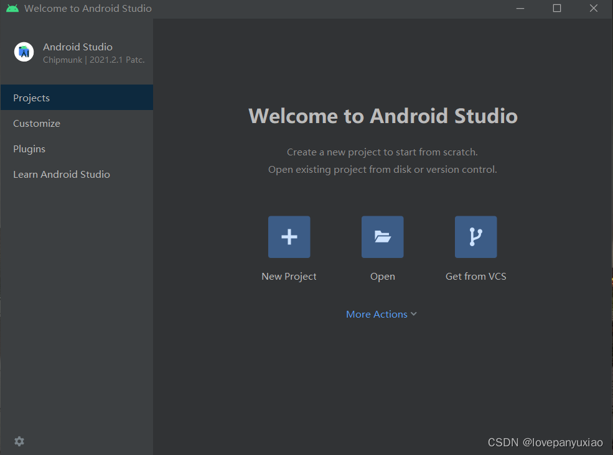
Task: Close the Welcome to Android Studio window
Action: pyautogui.click(x=594, y=8)
